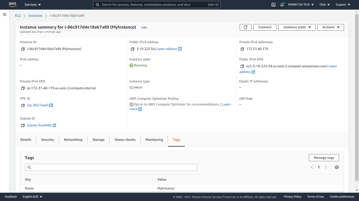
Task: Click the Running instance state text
Action: (x=140, y=65)
